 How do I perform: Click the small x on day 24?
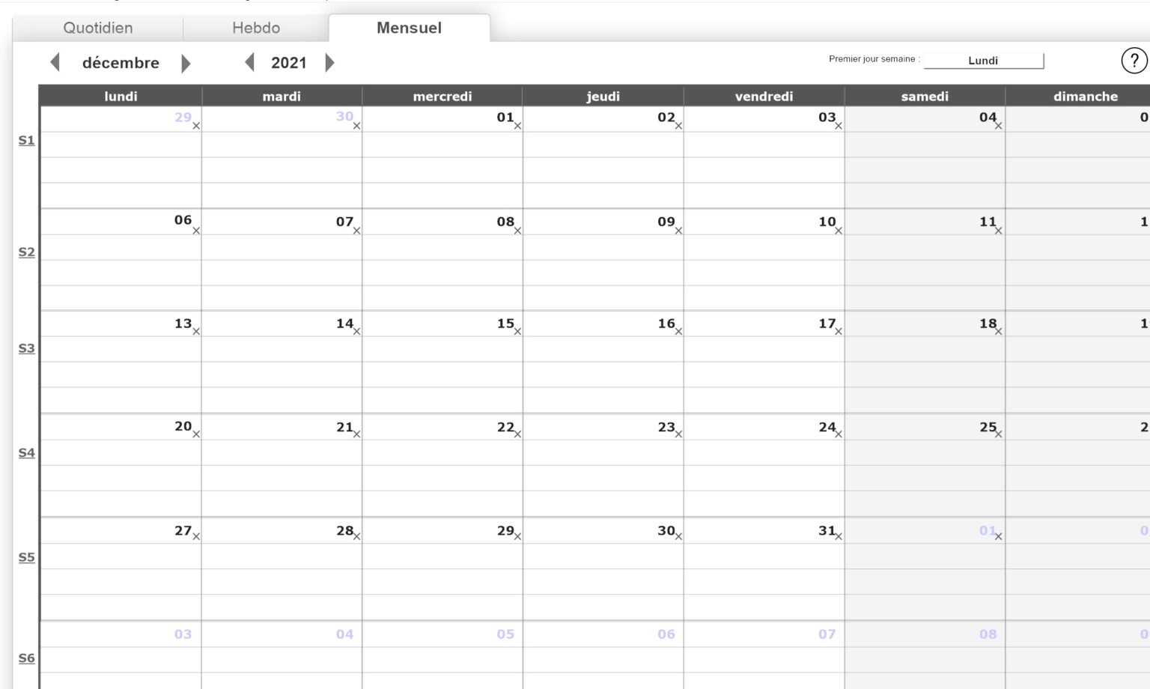(x=839, y=434)
